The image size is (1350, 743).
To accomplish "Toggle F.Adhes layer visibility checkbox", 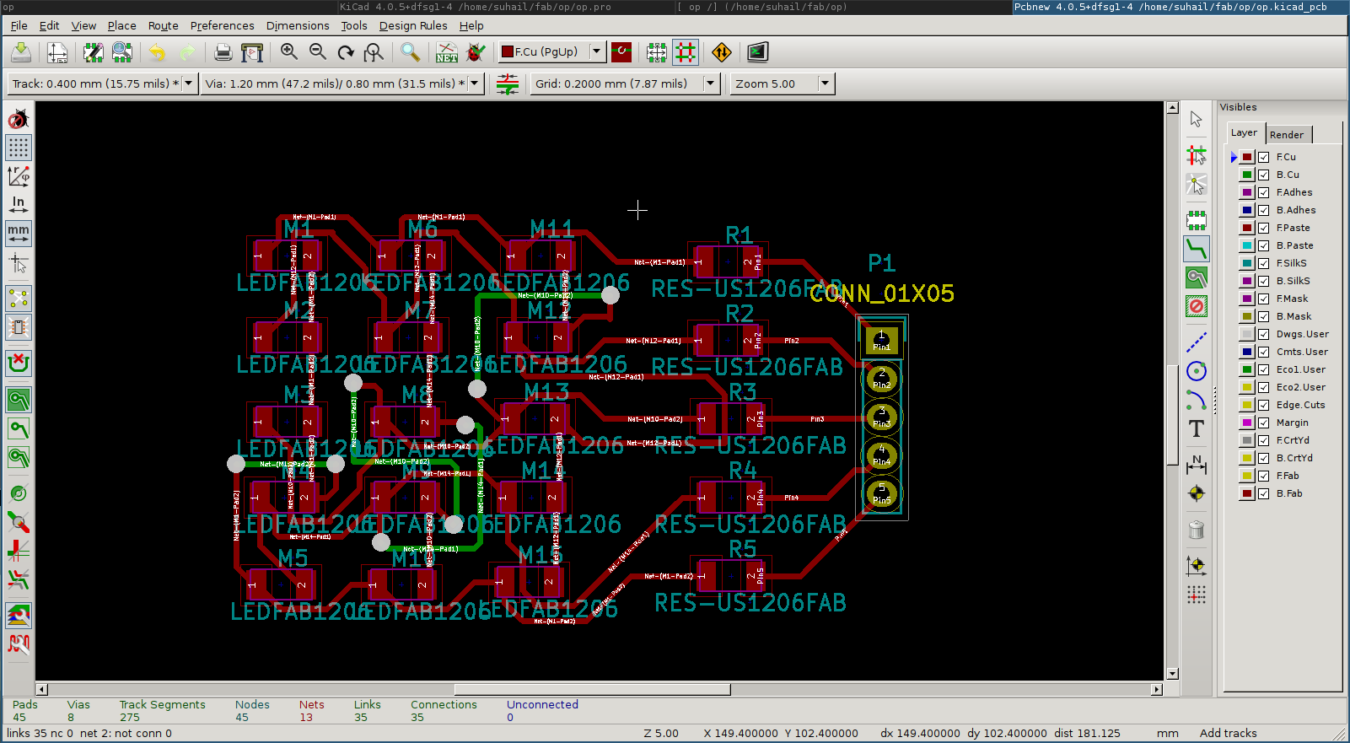I will [1263, 192].
